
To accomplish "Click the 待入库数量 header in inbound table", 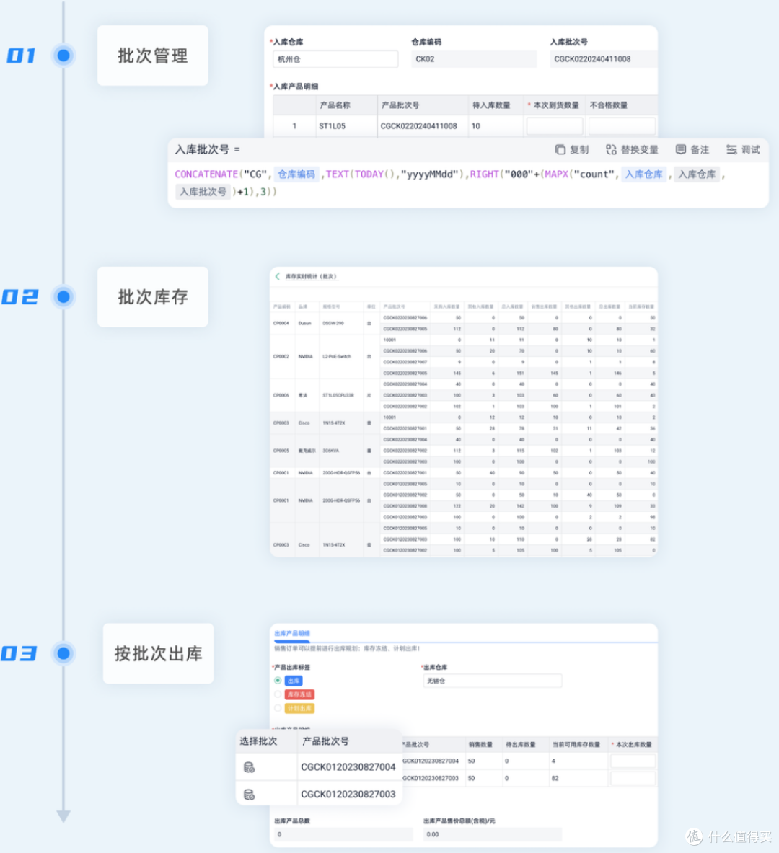I will (491, 105).
